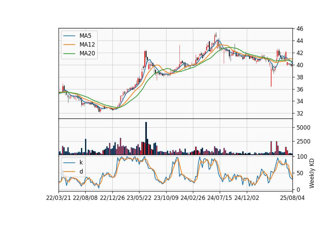Click the volume axis value 5000

coord(303,128)
